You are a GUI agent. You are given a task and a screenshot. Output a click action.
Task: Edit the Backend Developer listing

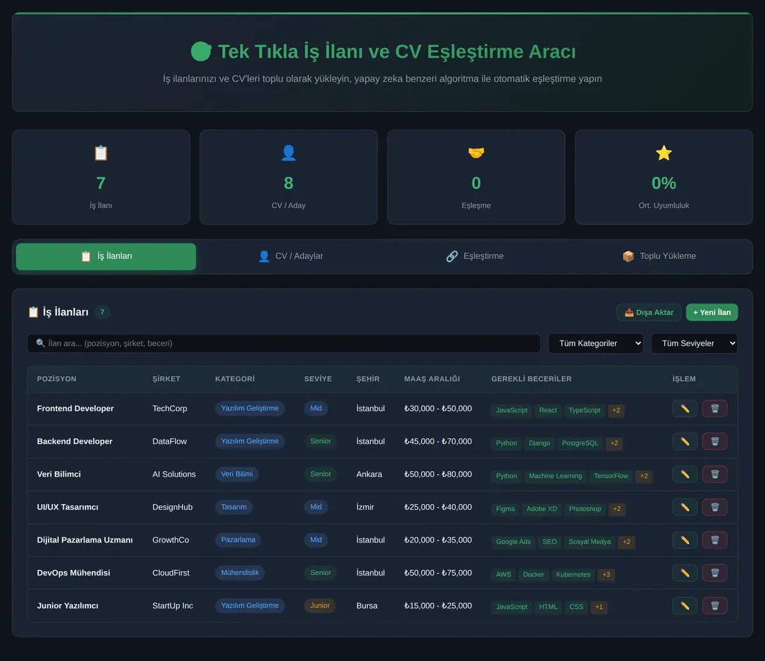tap(685, 441)
